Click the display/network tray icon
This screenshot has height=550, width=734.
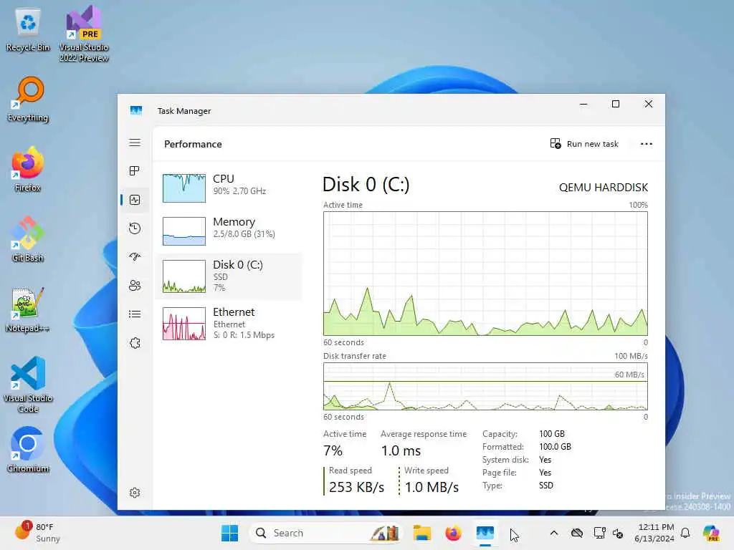coord(600,533)
